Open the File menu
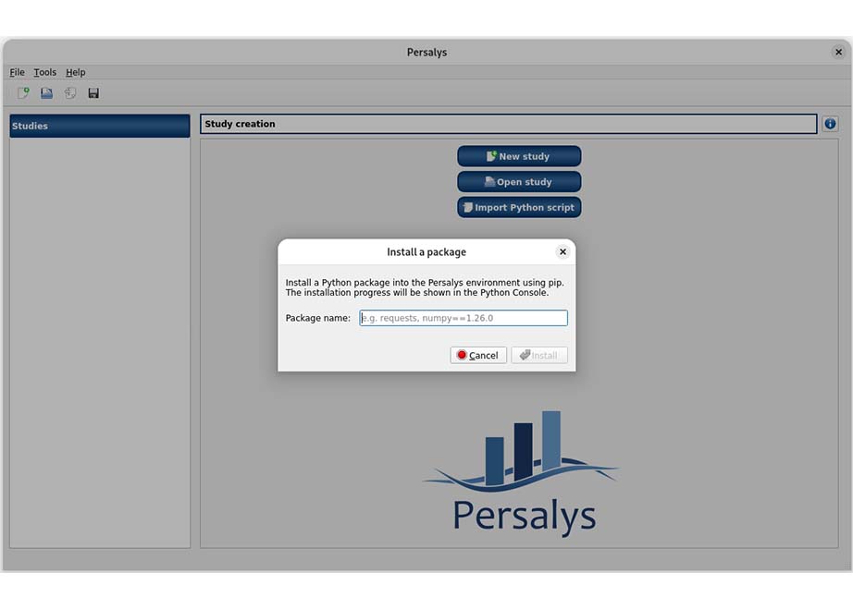The width and height of the screenshot is (853, 609). [x=18, y=72]
